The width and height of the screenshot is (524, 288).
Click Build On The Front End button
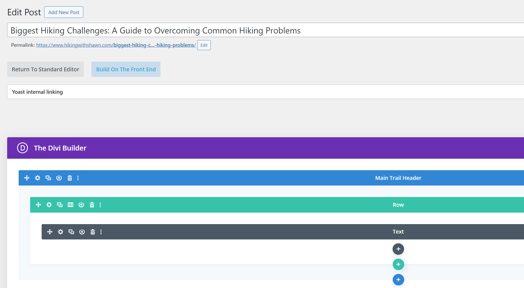126,69
